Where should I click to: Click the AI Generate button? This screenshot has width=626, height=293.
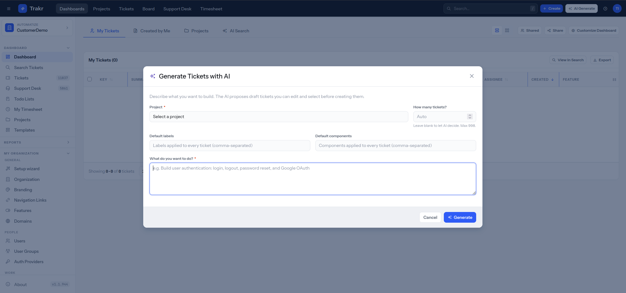(581, 8)
